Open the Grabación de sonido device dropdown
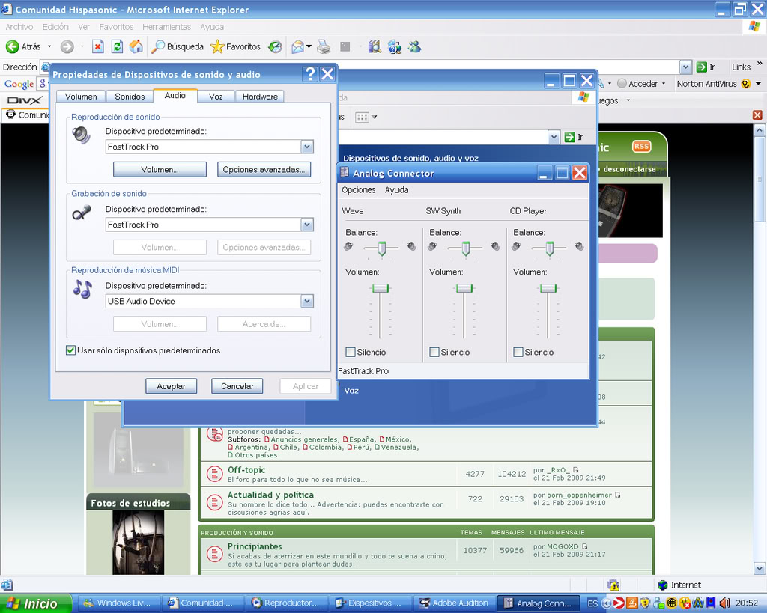 (306, 225)
